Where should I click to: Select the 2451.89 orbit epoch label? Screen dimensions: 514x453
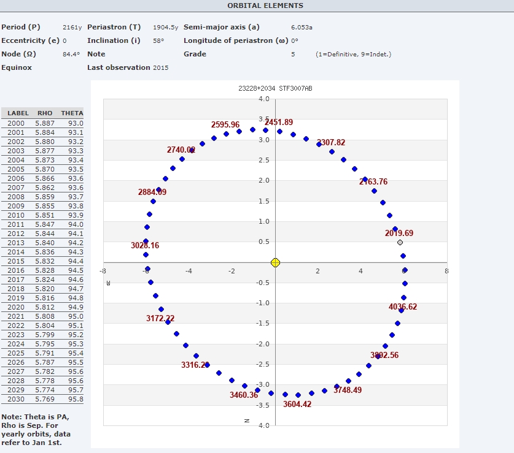pos(279,123)
